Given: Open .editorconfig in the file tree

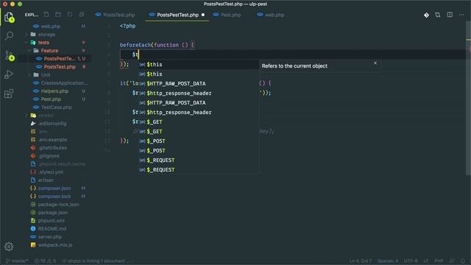Looking at the screenshot, I should click(x=52, y=124).
